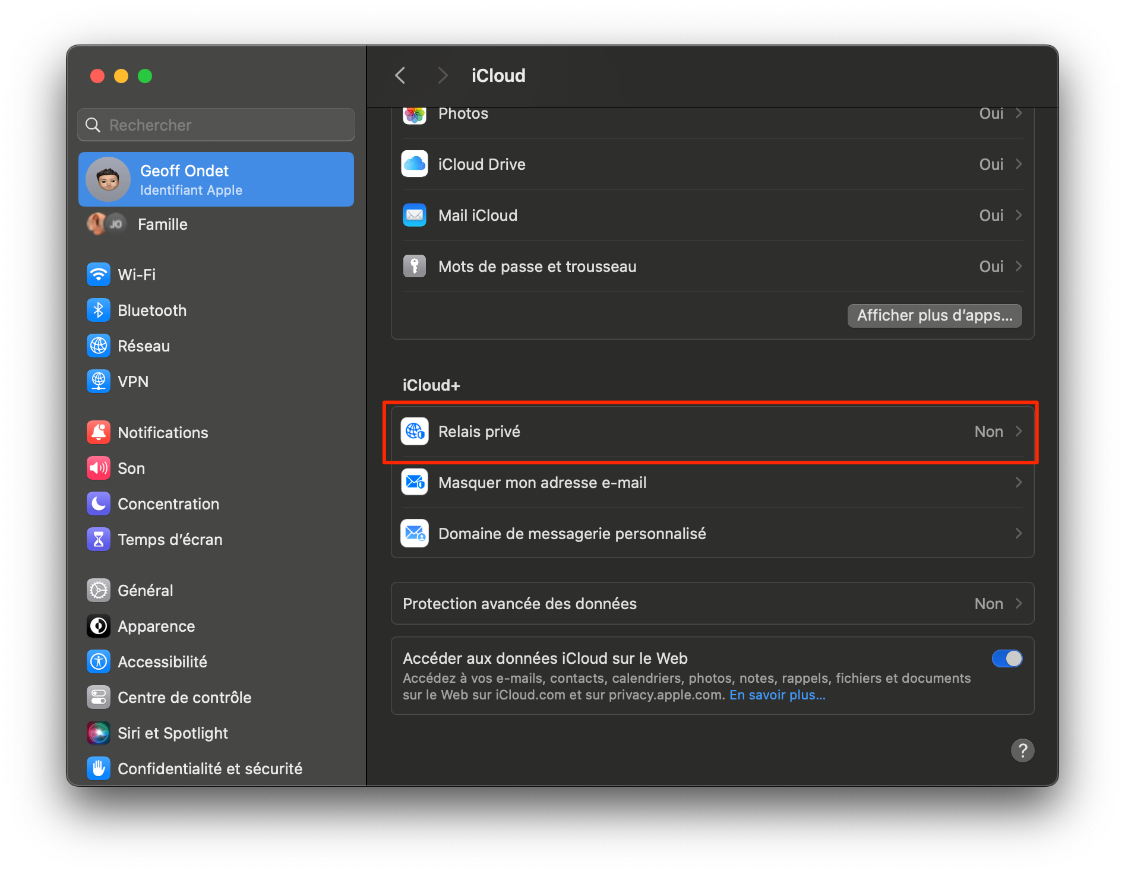Click the Réseau globe icon
Image resolution: width=1125 pixels, height=874 pixels.
pyautogui.click(x=99, y=346)
